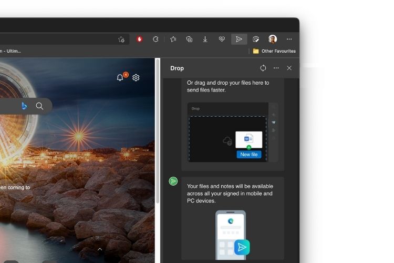
Task: Toggle the Drop toolbar button
Action: [239, 39]
